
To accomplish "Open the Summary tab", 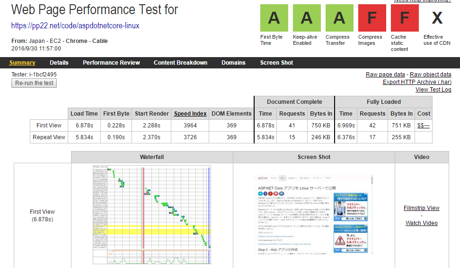I will point(22,63).
